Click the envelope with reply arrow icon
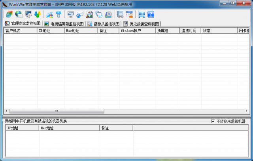The width and height of the screenshot is (253, 161). point(80,14)
